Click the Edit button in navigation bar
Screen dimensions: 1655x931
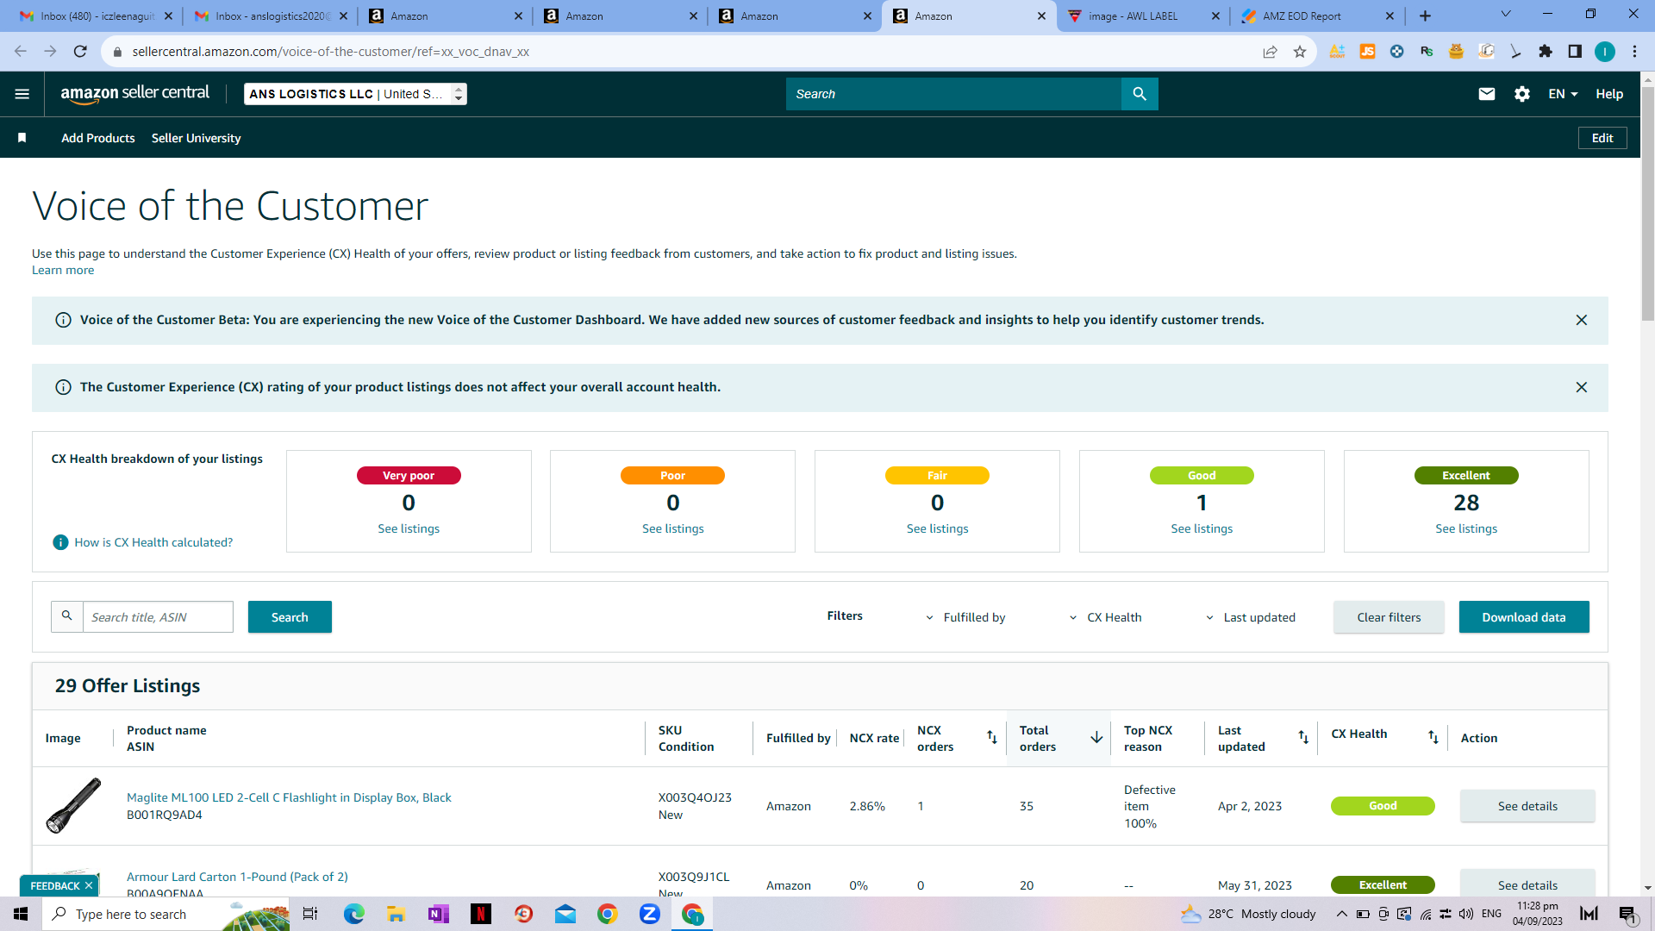pos(1602,138)
